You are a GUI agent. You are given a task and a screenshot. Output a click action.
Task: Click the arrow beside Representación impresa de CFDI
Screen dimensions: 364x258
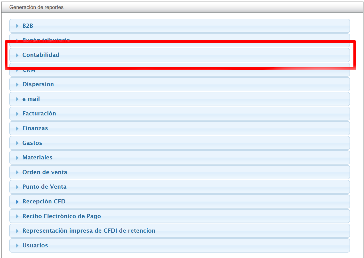click(x=17, y=231)
